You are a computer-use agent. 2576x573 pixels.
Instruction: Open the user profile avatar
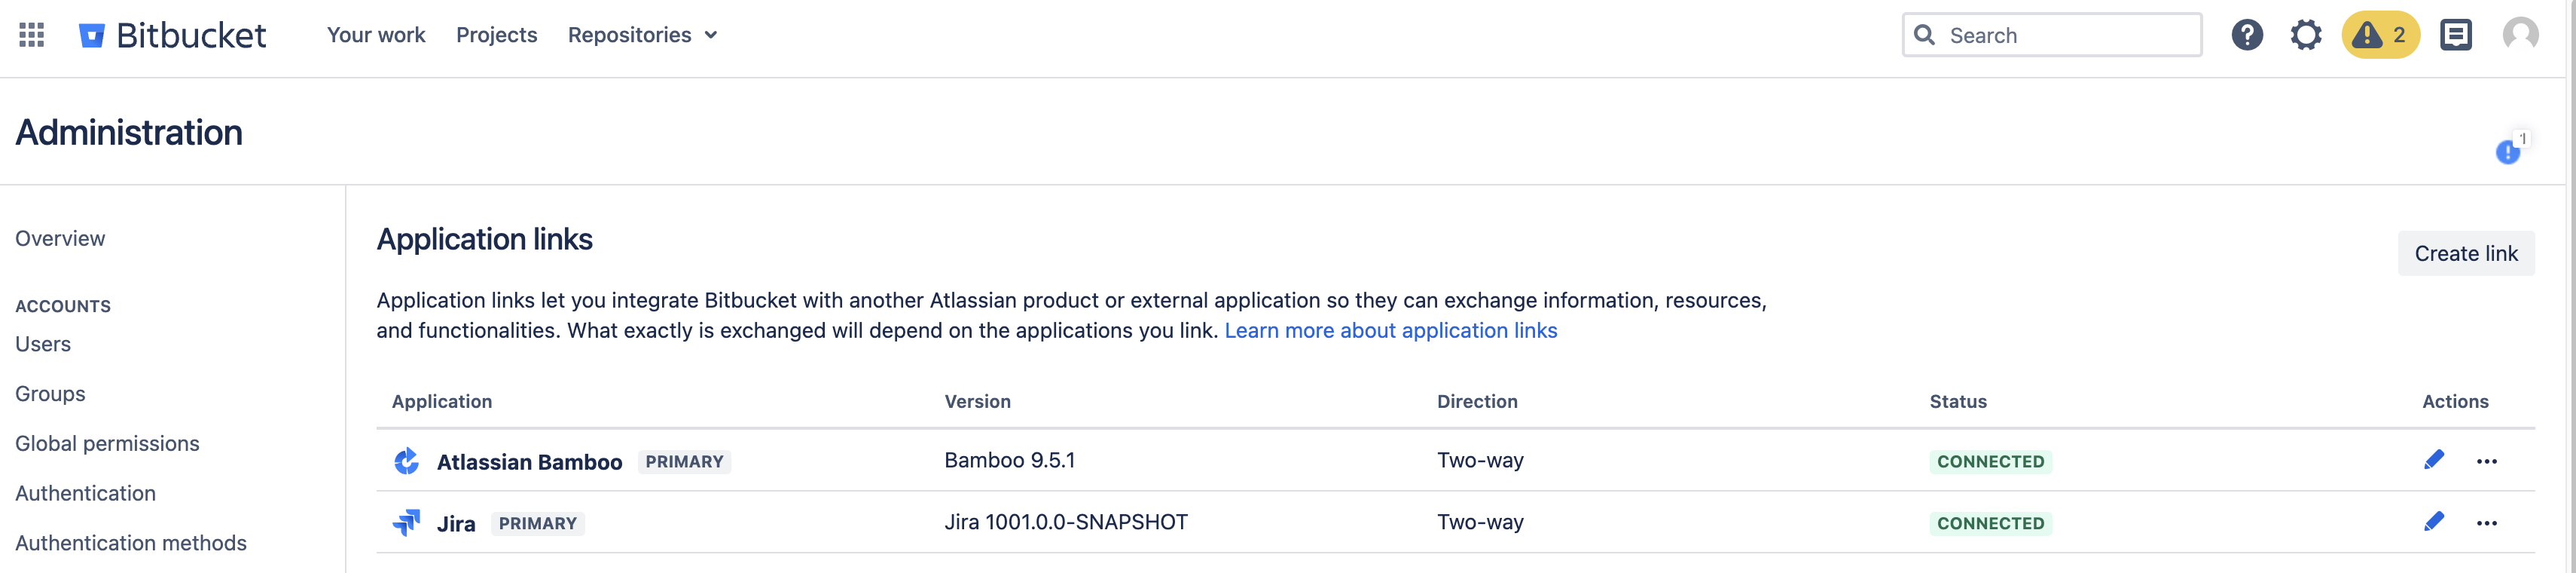(x=2519, y=35)
